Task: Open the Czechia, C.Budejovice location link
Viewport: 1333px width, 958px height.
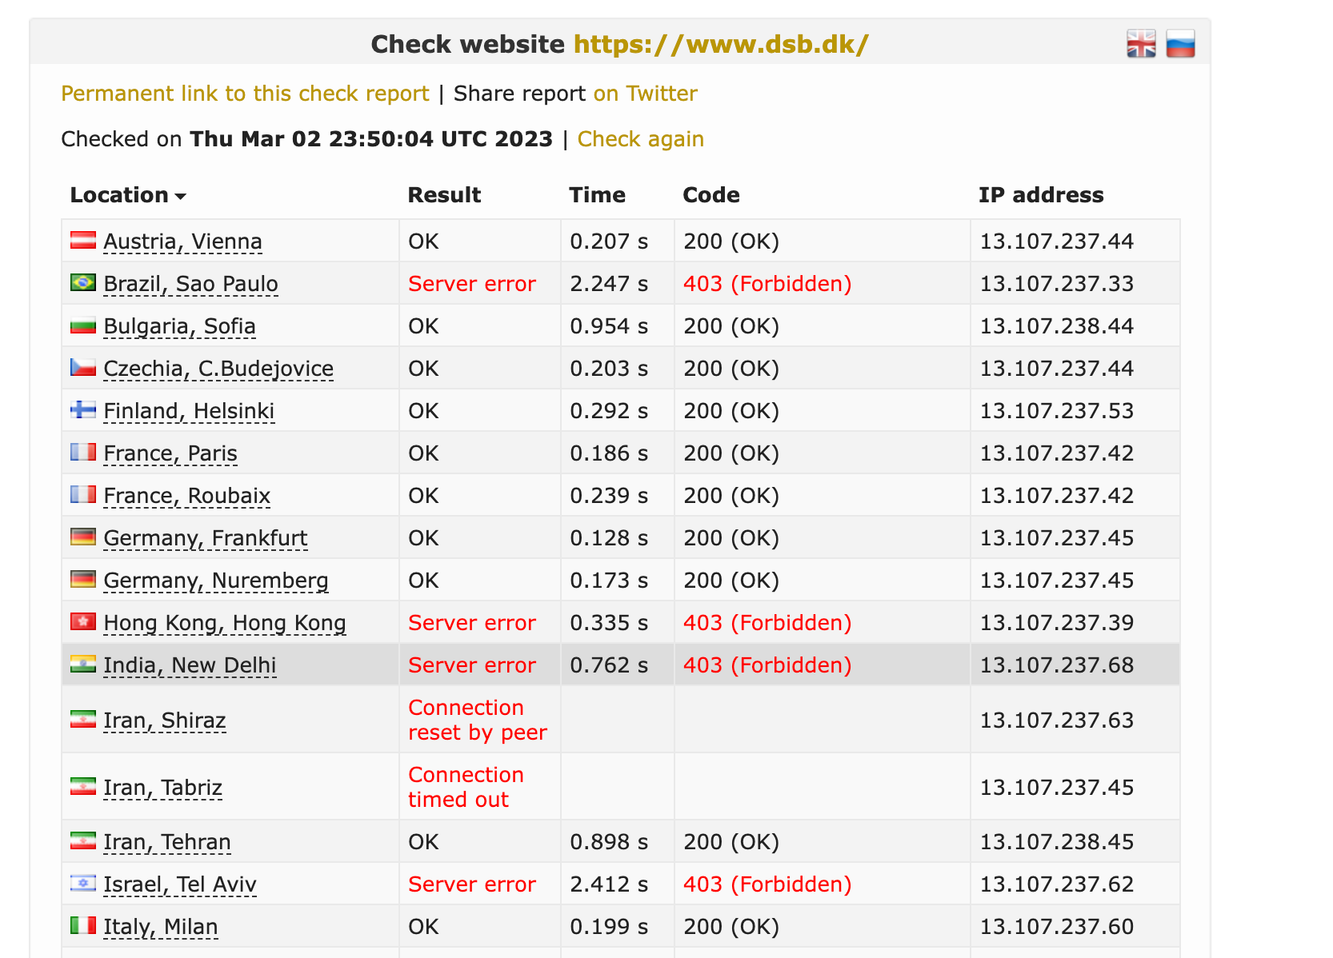Action: click(218, 369)
